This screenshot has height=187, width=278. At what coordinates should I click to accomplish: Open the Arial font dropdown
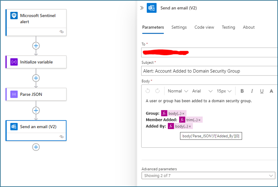[202, 91]
